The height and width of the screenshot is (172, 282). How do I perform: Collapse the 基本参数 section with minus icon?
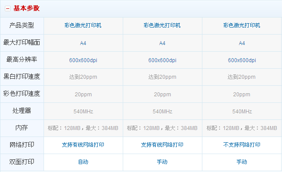pos(7,8)
